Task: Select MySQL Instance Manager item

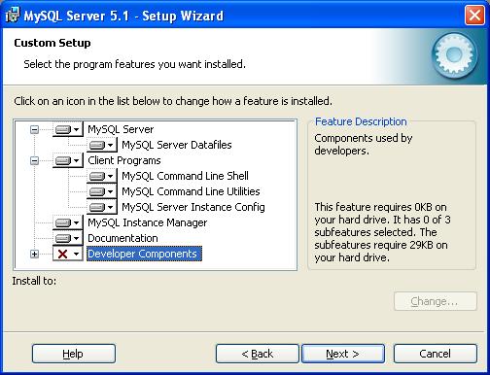Action: pos(148,222)
